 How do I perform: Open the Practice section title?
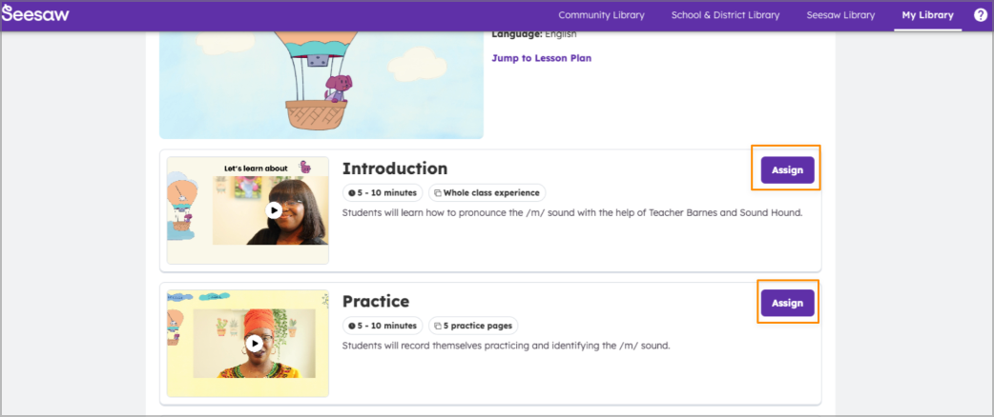tap(375, 301)
